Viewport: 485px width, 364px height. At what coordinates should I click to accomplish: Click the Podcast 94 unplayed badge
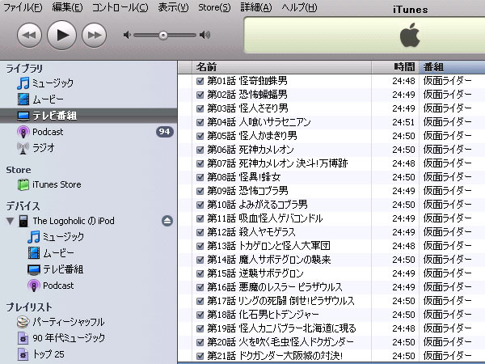(x=165, y=132)
